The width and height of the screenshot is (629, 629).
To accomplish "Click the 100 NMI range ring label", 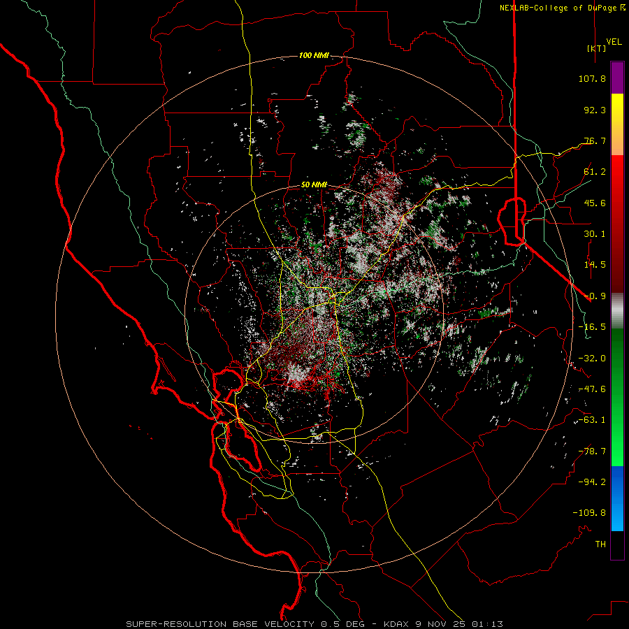I will click(x=314, y=55).
